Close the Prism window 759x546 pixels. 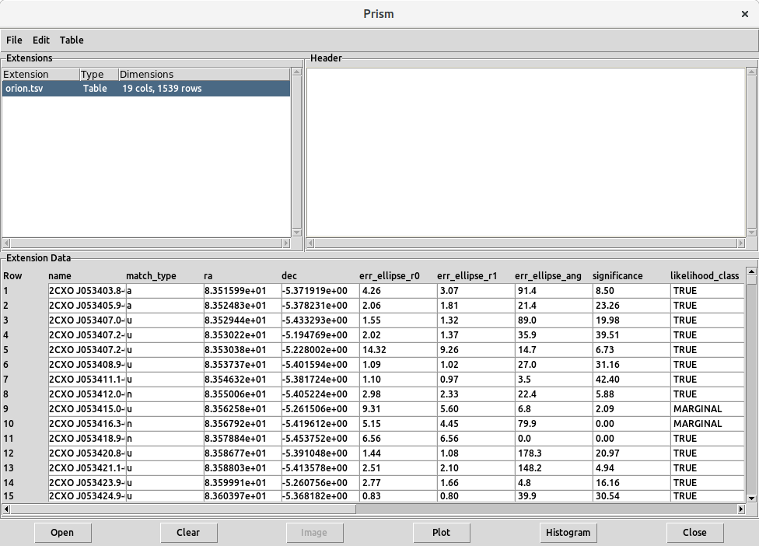(745, 14)
